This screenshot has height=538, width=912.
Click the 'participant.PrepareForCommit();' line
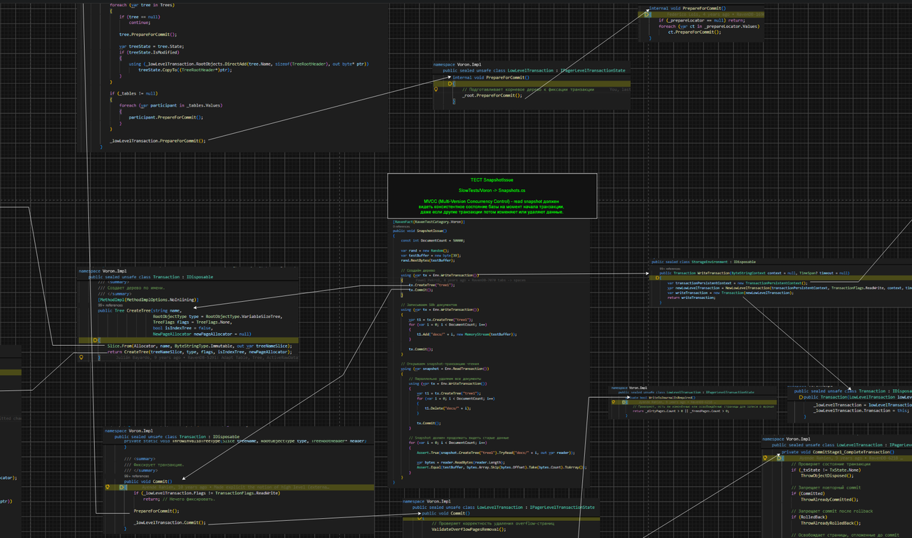165,117
